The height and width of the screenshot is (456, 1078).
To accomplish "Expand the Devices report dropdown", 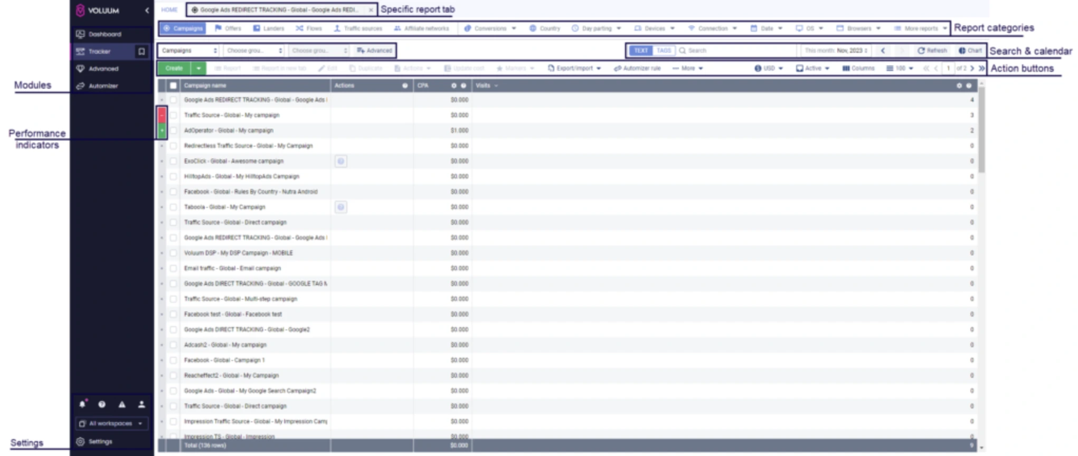I will pos(655,28).
